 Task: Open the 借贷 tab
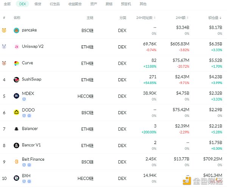click(x=38, y=4)
